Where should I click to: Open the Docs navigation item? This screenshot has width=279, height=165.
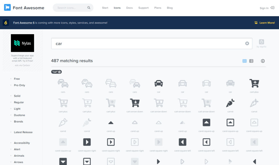(x=130, y=8)
